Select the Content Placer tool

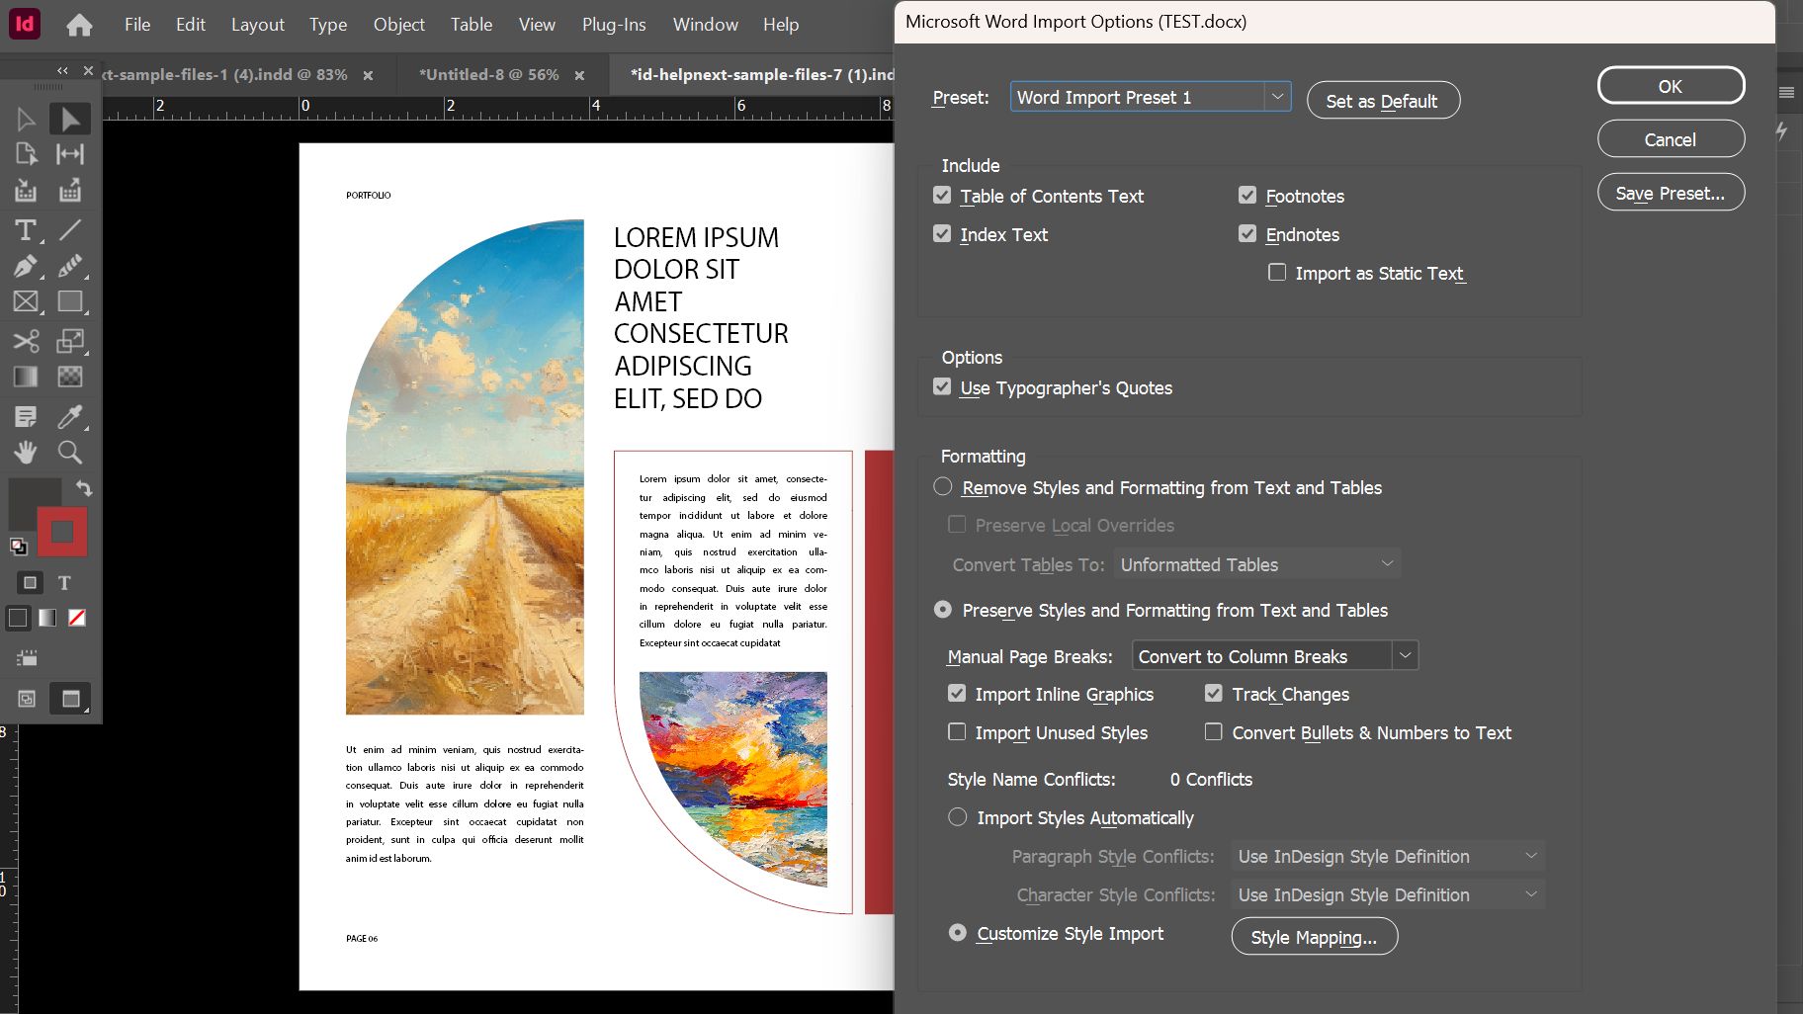pos(69,191)
